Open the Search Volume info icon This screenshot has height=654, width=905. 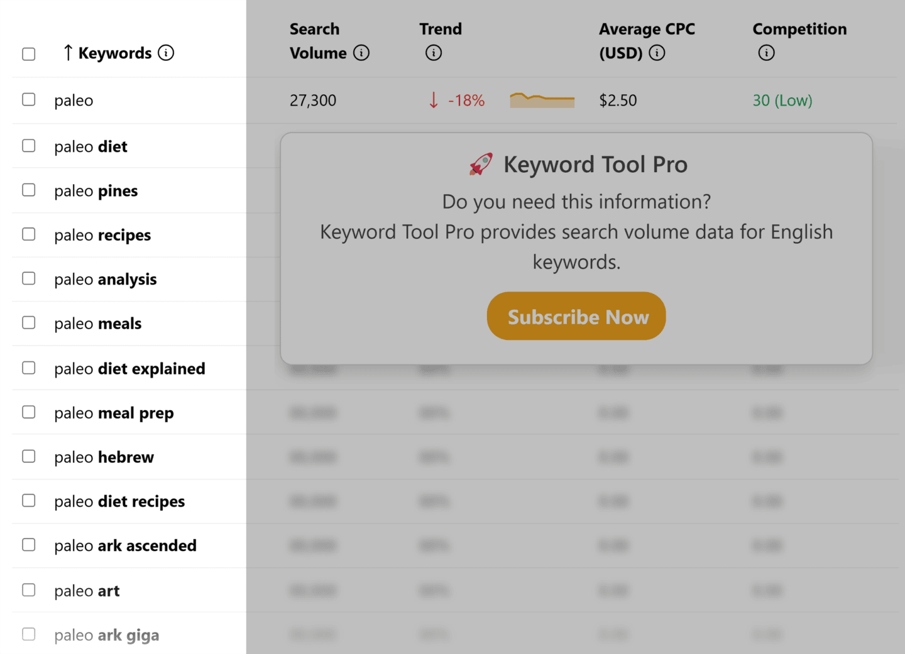click(362, 53)
